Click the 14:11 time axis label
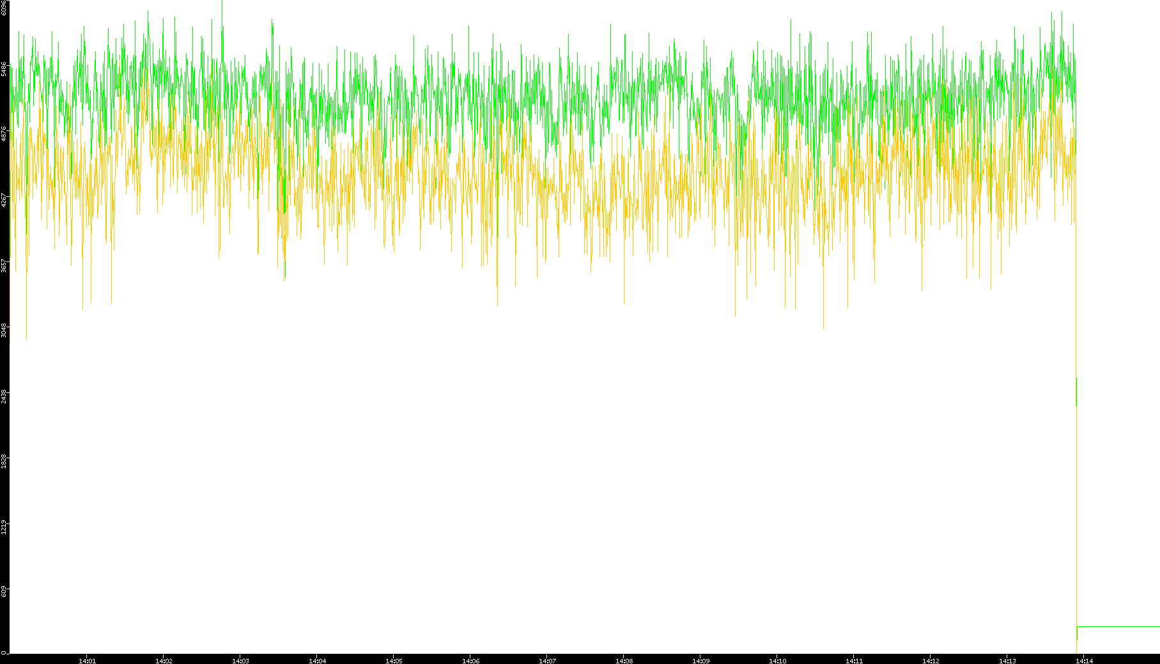The height and width of the screenshot is (664, 1160). 854,661
